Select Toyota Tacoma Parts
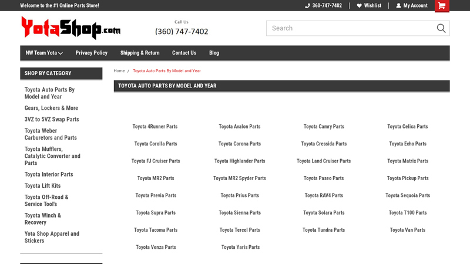This screenshot has height=264, width=470. click(x=156, y=230)
